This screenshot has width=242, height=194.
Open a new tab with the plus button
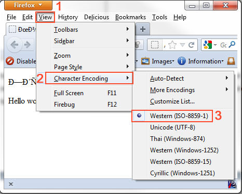tap(143, 29)
